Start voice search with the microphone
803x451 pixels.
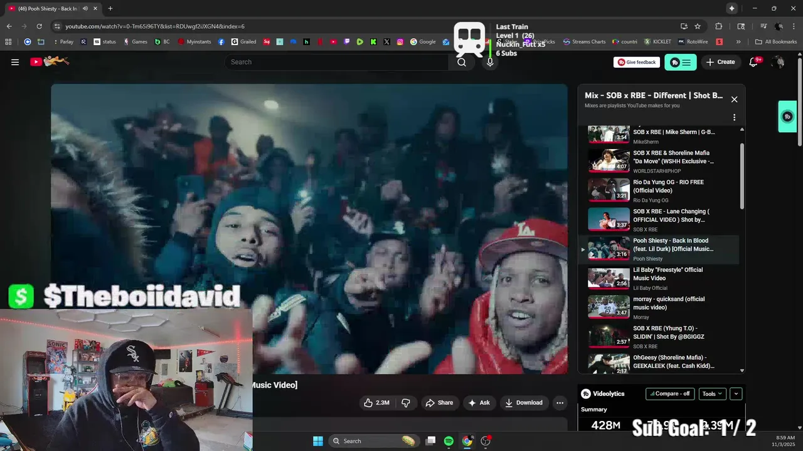[490, 62]
